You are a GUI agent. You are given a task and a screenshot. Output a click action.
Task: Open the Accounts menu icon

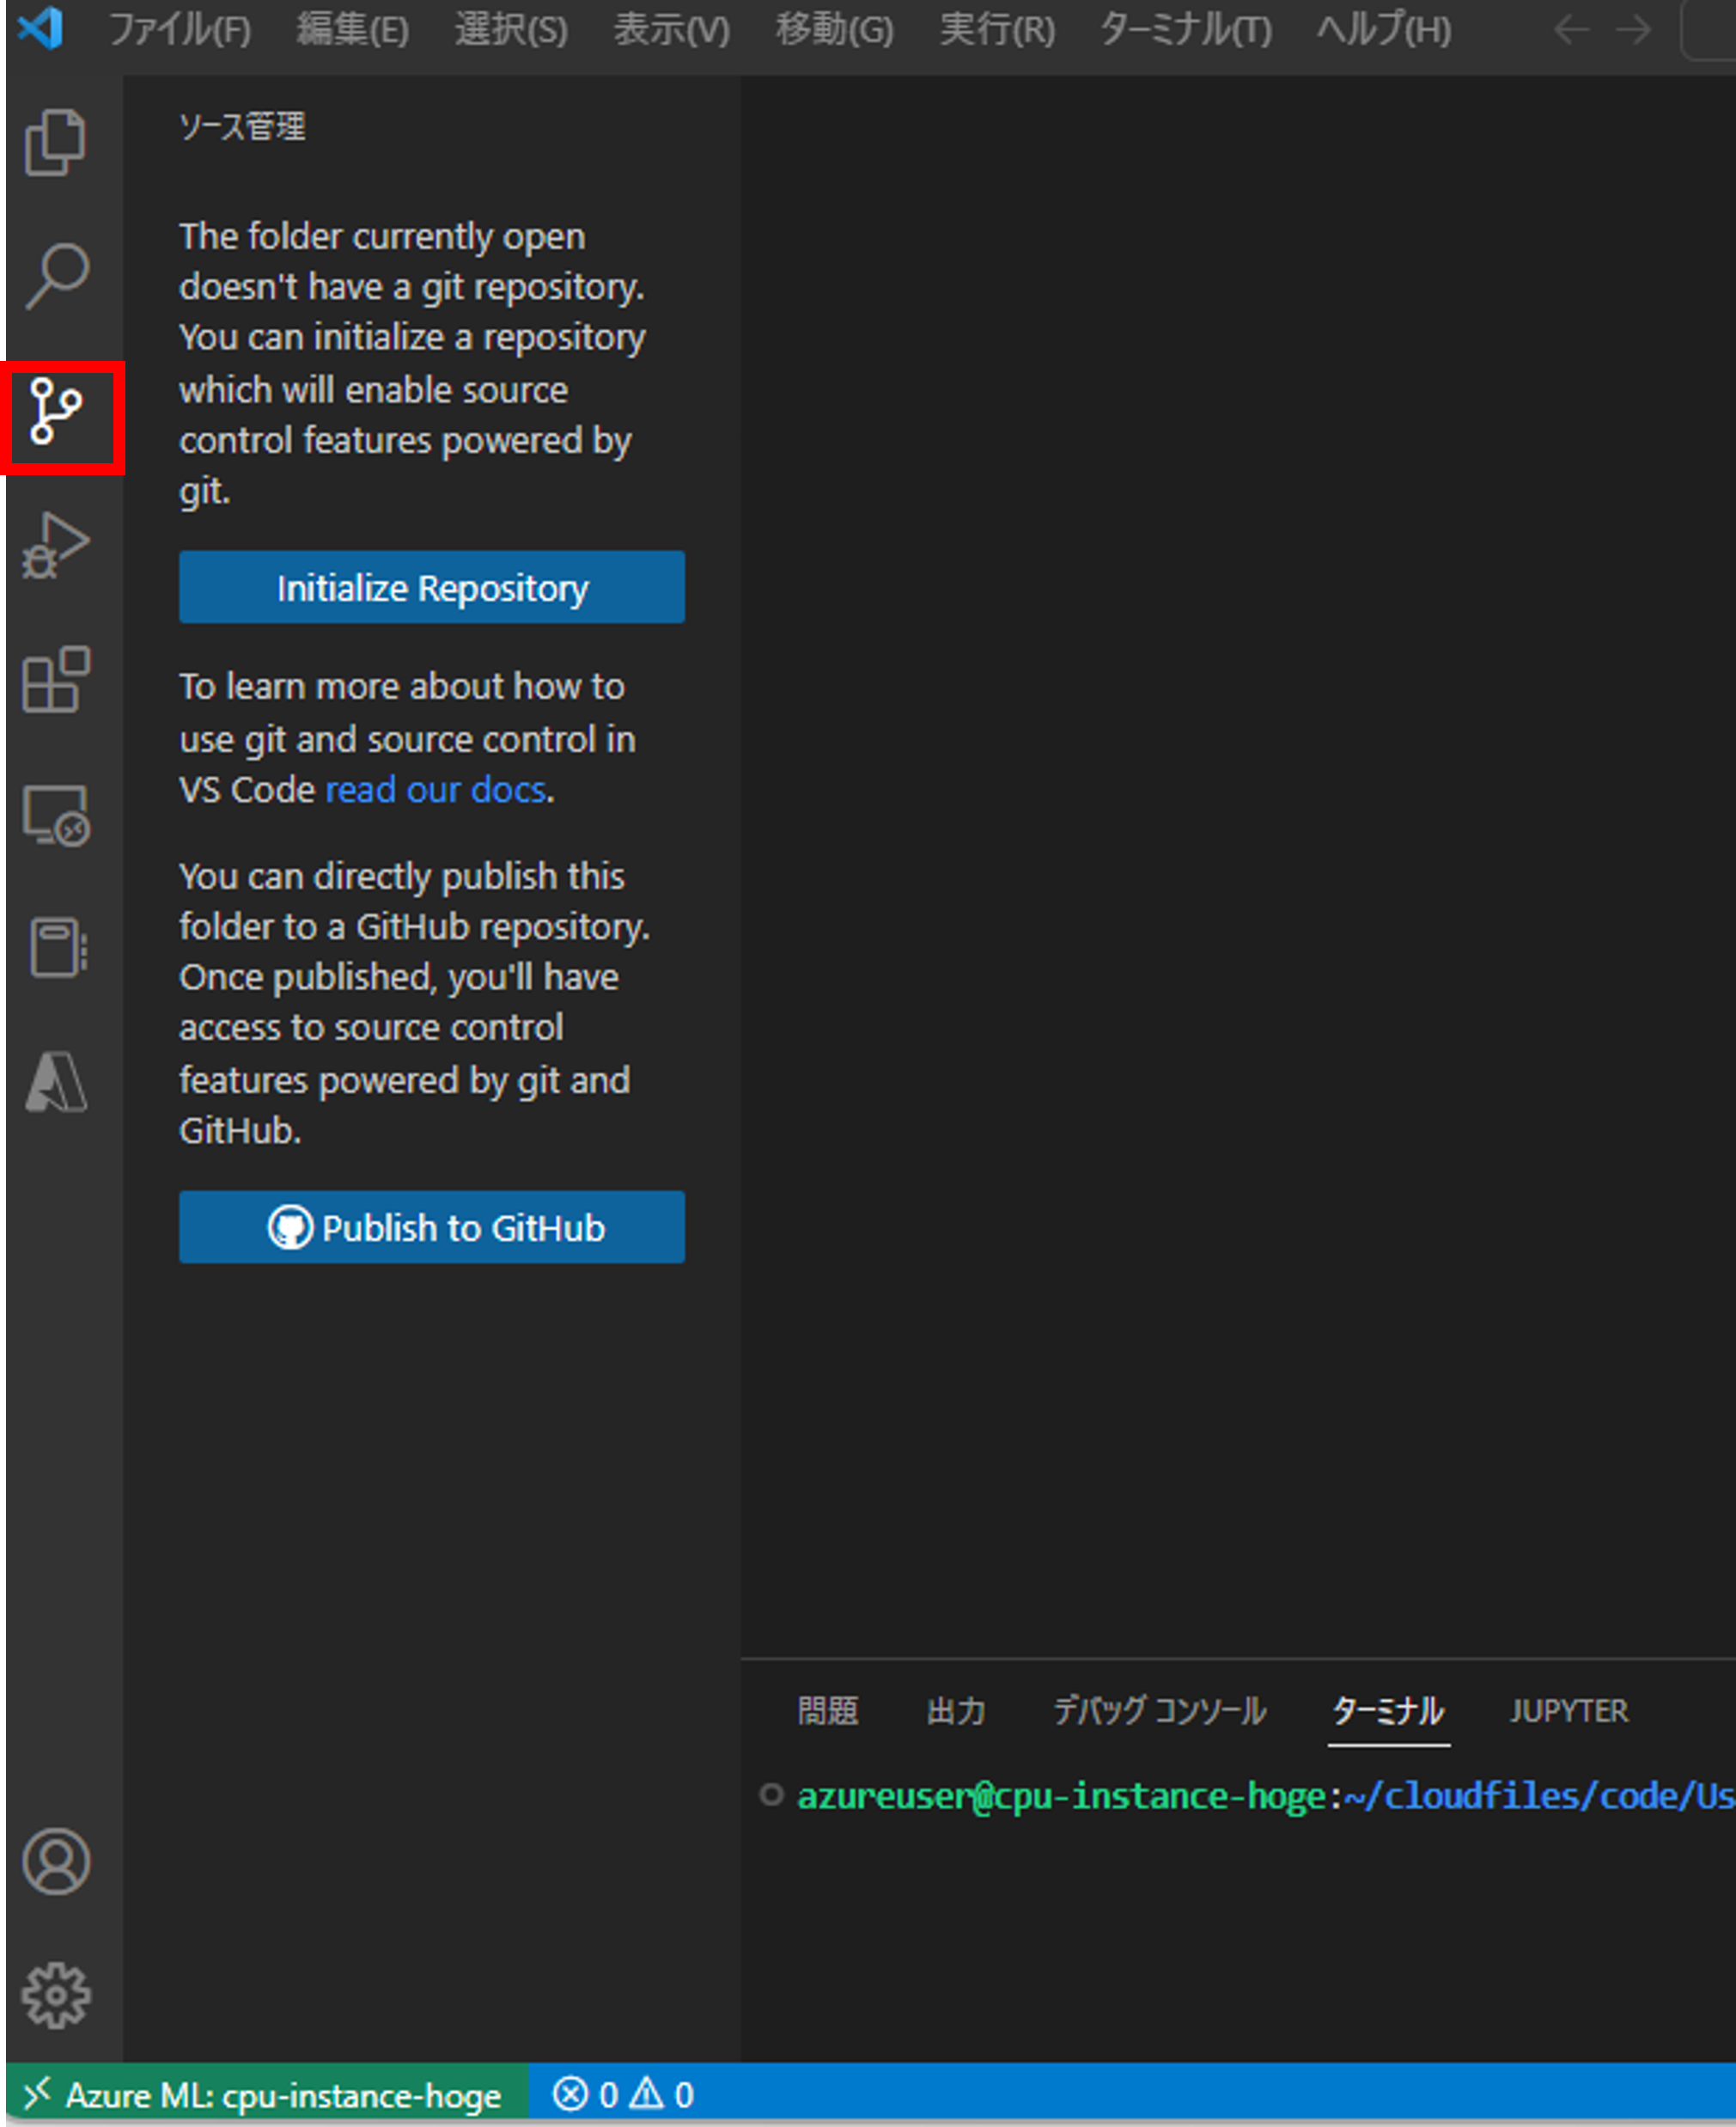[x=55, y=1861]
